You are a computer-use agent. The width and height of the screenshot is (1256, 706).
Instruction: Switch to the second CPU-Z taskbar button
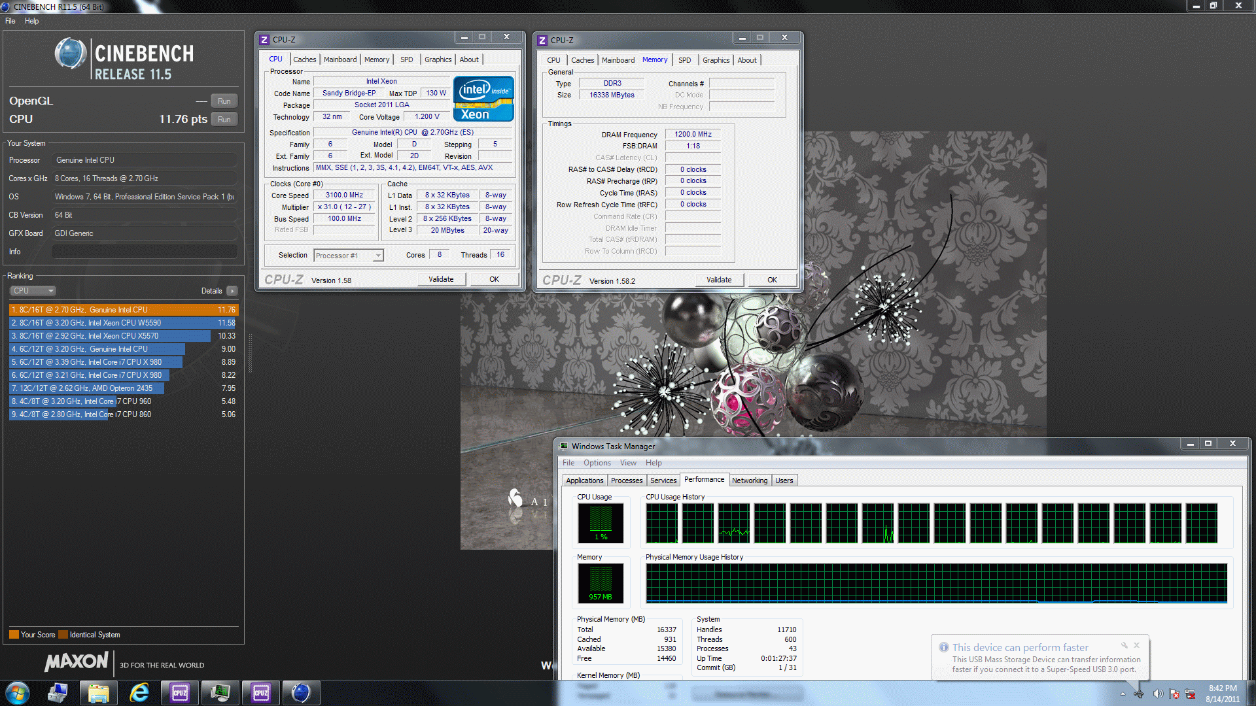coord(261,693)
